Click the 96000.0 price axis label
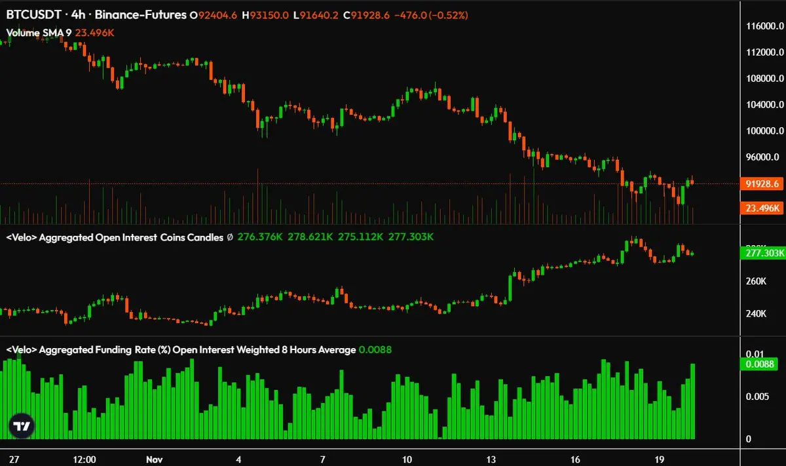The image size is (786, 466). click(x=762, y=157)
